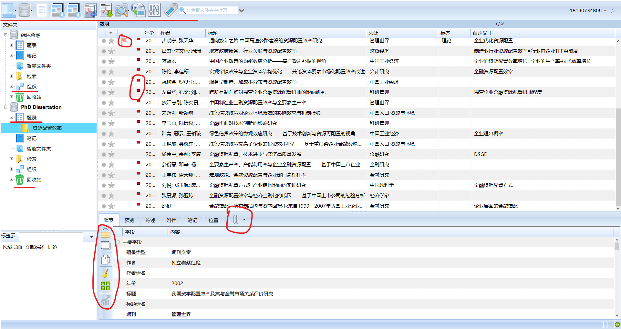Open the Word export toolbar icon

click(138, 10)
